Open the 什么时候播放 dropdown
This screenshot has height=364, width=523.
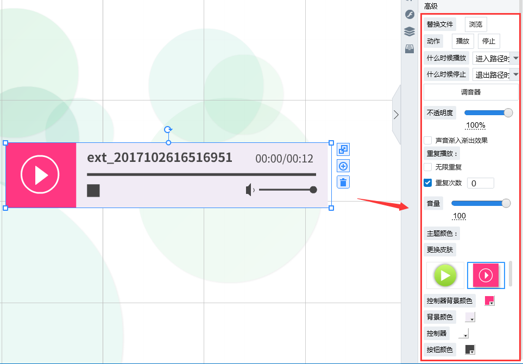point(495,58)
